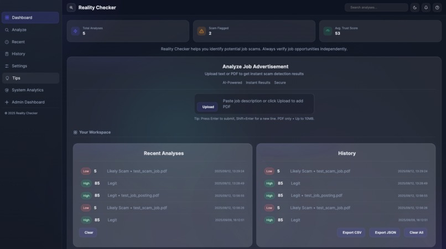446x249 pixels.
Task: Click Clear All in History
Action: point(416,232)
